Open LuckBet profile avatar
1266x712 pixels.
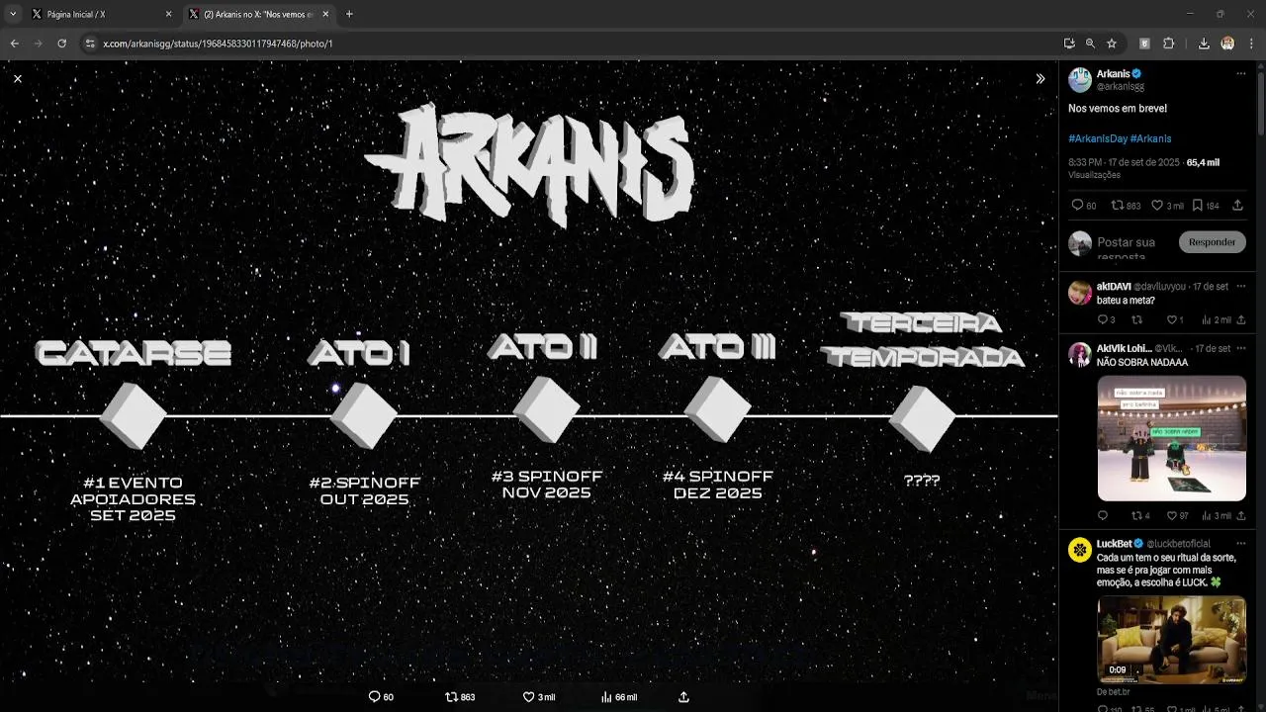coord(1080,550)
